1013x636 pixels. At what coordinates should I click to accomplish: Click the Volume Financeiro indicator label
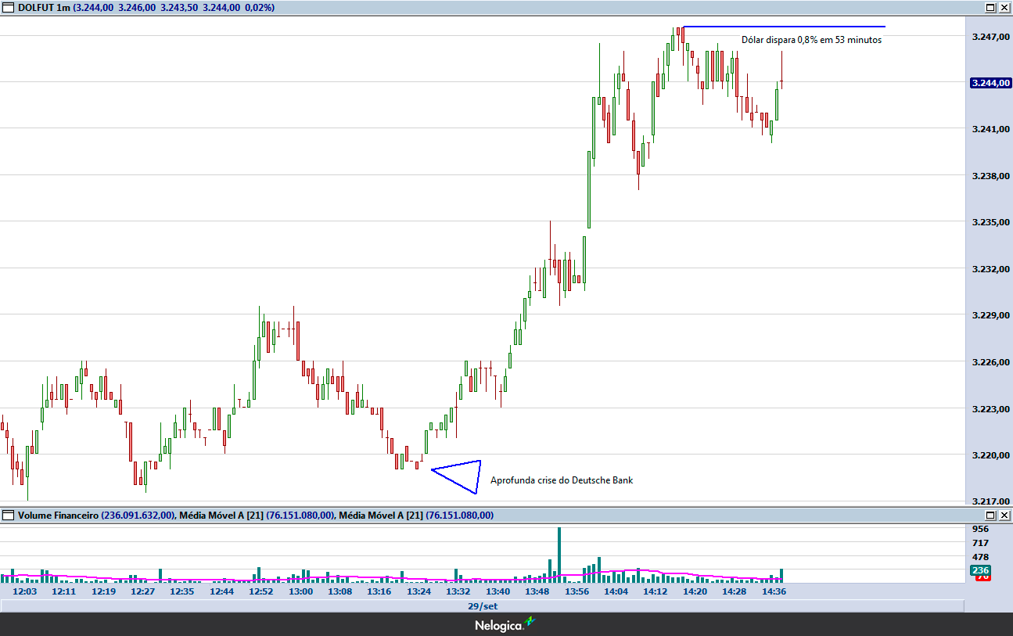[58, 516]
